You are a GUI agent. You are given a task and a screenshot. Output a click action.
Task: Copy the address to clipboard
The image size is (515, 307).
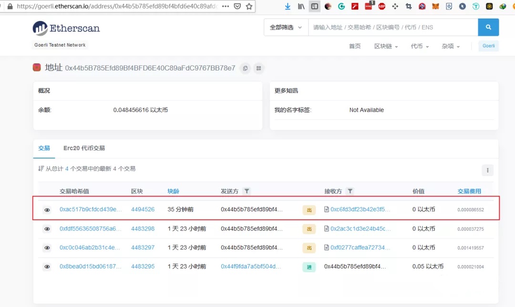pos(245,68)
